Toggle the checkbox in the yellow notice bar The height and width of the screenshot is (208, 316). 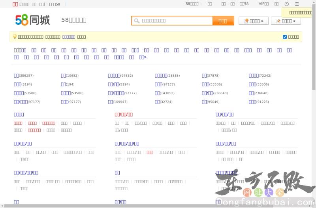(285, 37)
